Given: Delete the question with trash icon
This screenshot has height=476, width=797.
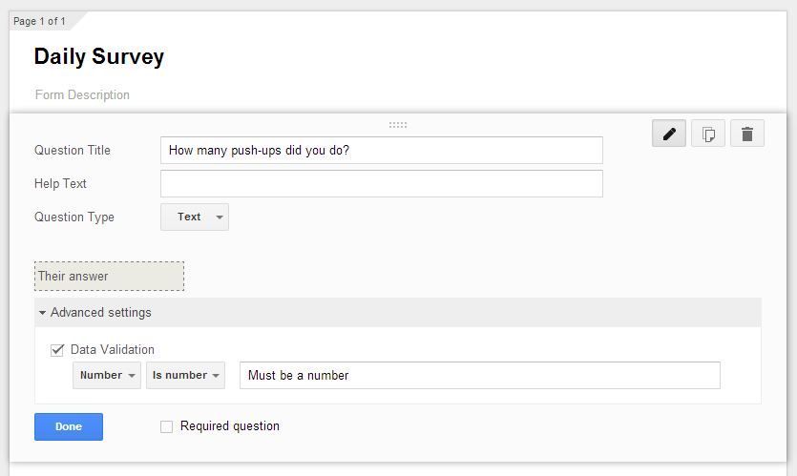Looking at the screenshot, I should 747,135.
